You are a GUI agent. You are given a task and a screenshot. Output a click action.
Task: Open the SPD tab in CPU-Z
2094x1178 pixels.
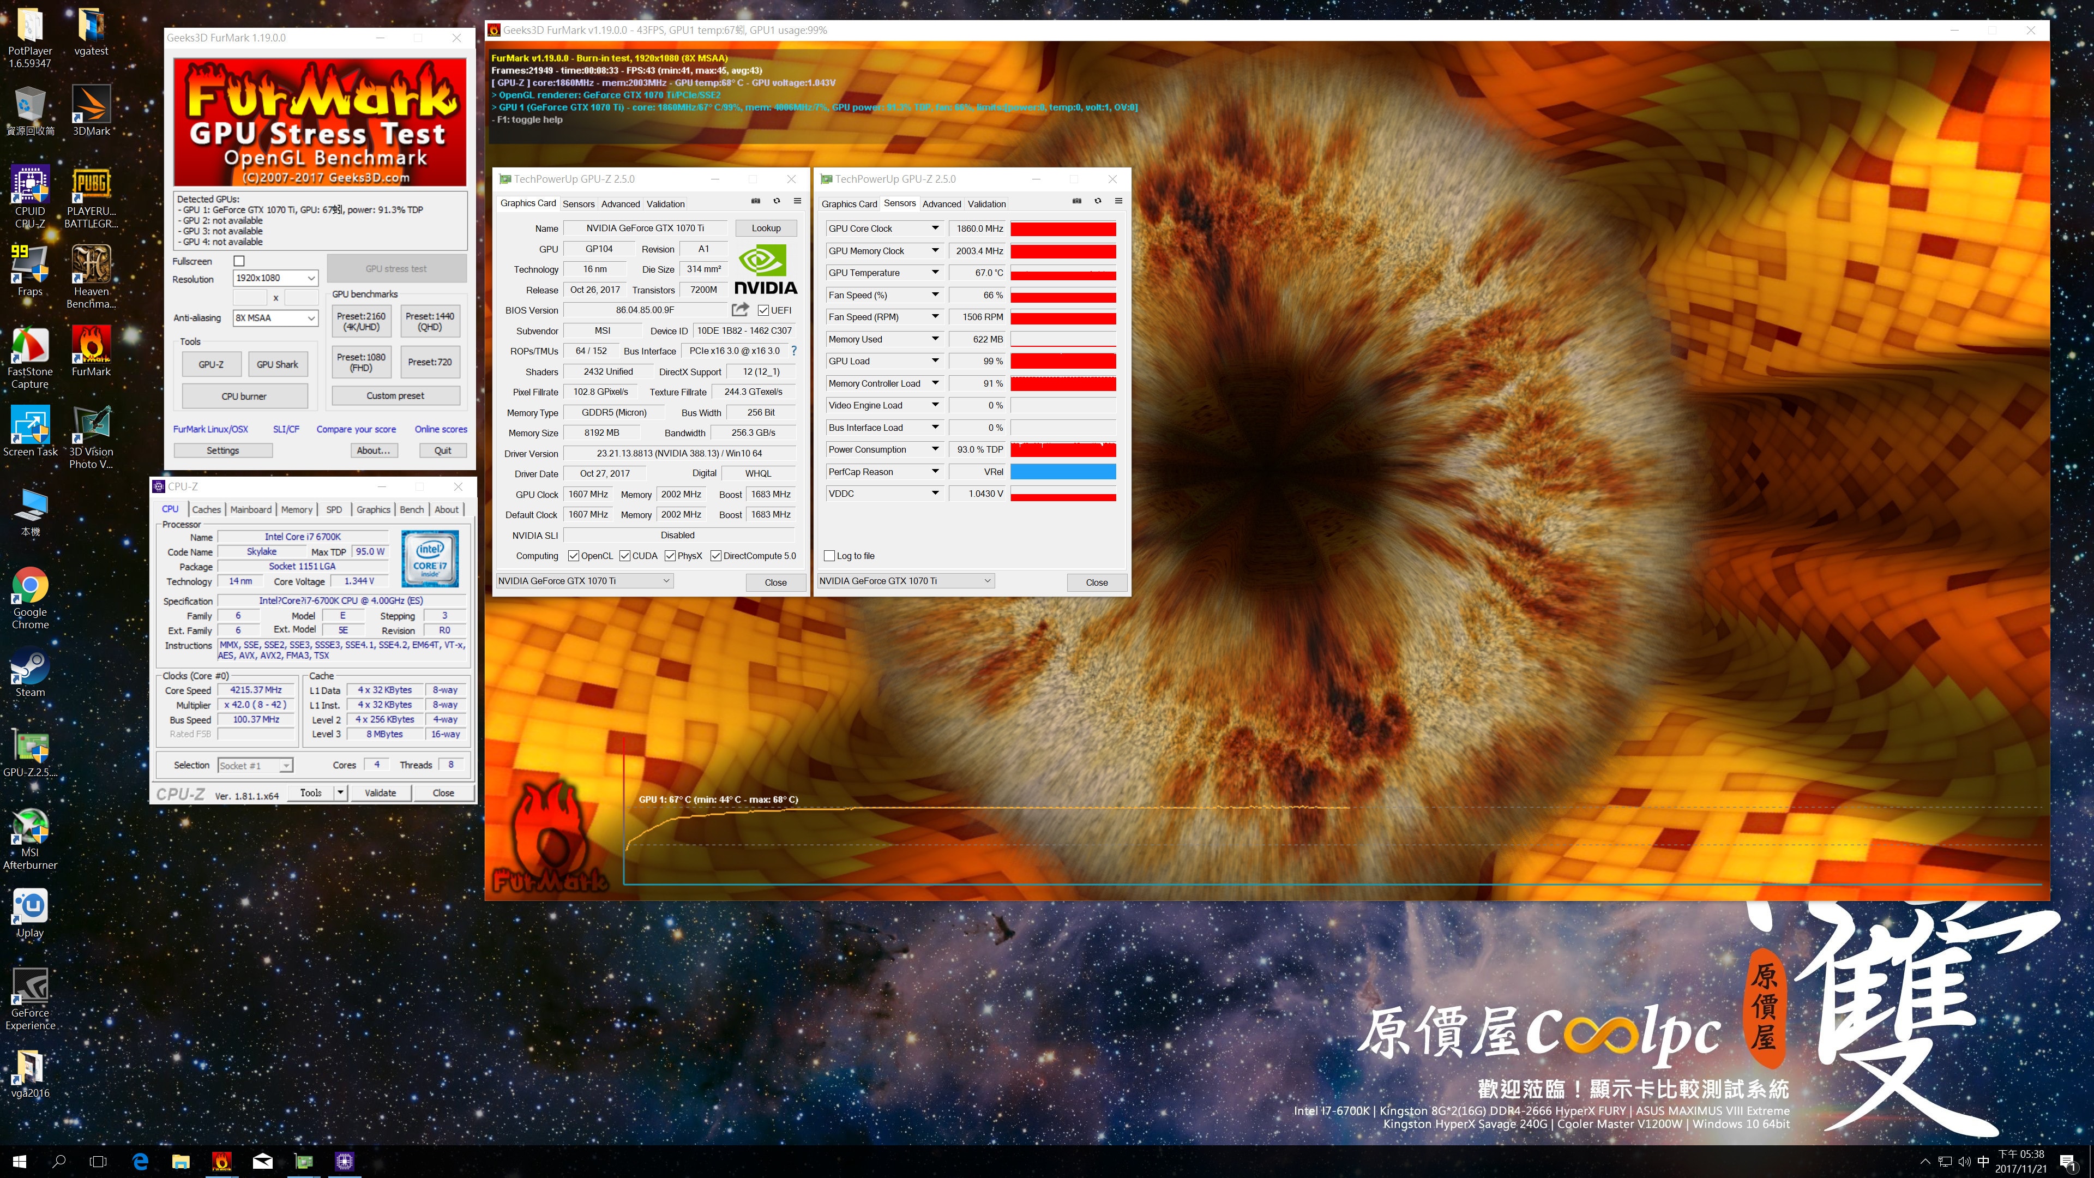[334, 510]
